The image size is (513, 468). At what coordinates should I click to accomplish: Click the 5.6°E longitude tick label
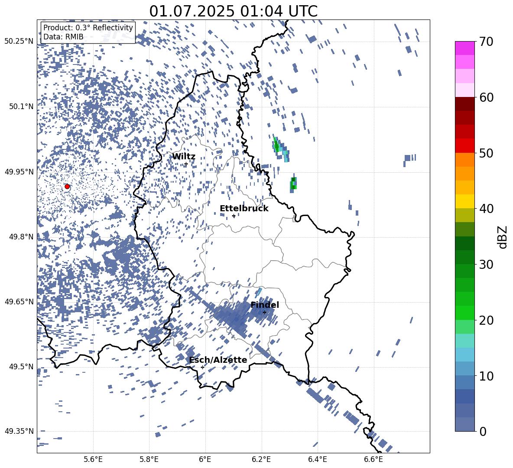click(93, 459)
